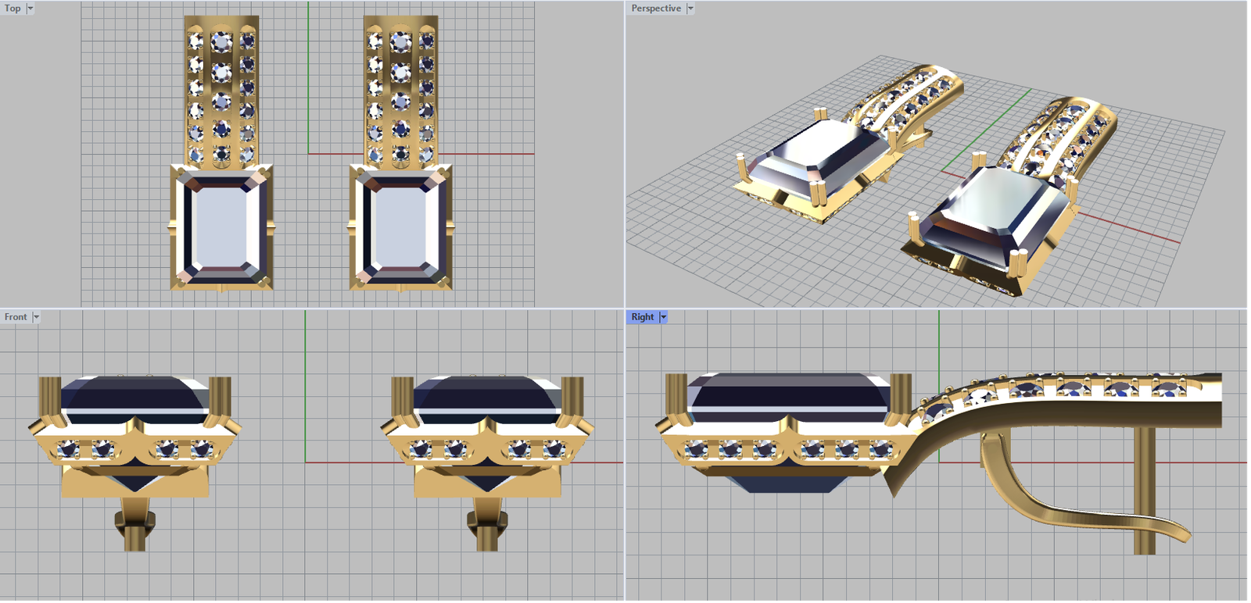
Task: Activate the Front viewport title label
Action: tap(15, 317)
